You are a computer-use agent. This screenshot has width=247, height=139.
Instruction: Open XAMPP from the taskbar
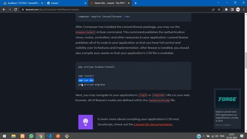click(22, 136)
